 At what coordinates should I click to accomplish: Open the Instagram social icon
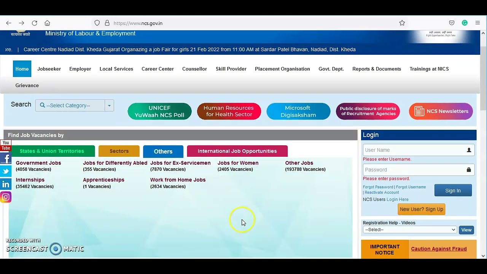6,197
